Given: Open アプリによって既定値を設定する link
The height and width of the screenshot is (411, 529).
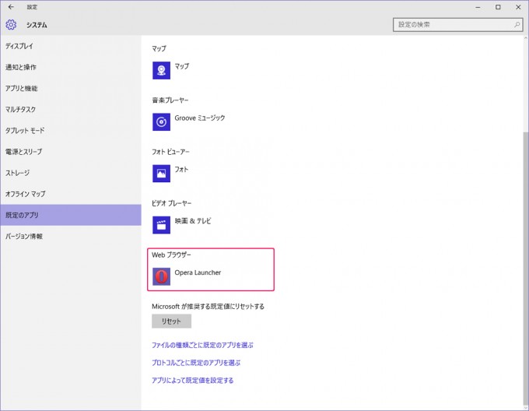Looking at the screenshot, I should pyautogui.click(x=193, y=381).
